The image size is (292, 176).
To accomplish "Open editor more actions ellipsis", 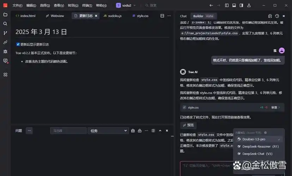I will click(x=169, y=16).
